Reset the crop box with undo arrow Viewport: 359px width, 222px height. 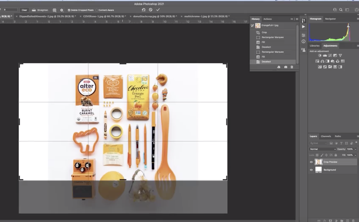point(144,10)
